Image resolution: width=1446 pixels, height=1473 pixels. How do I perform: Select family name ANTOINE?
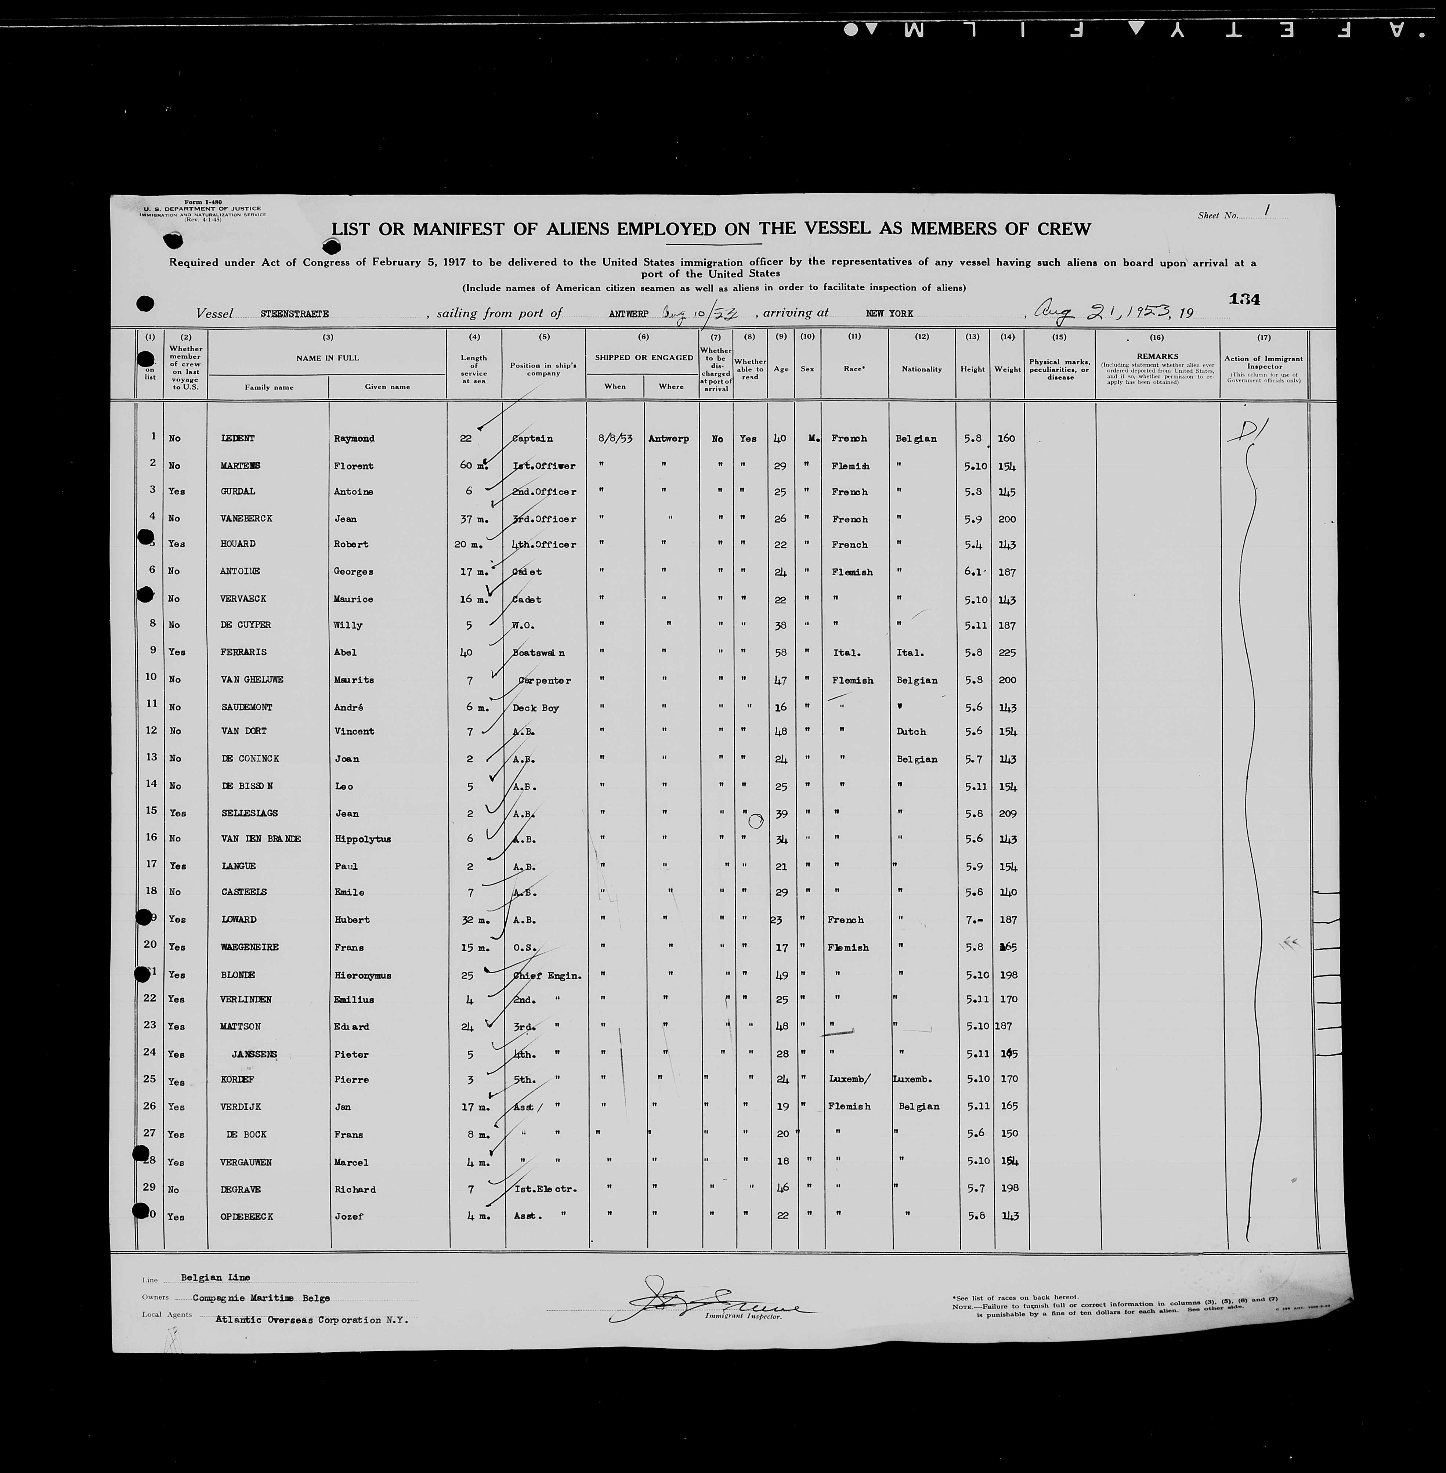coord(240,571)
